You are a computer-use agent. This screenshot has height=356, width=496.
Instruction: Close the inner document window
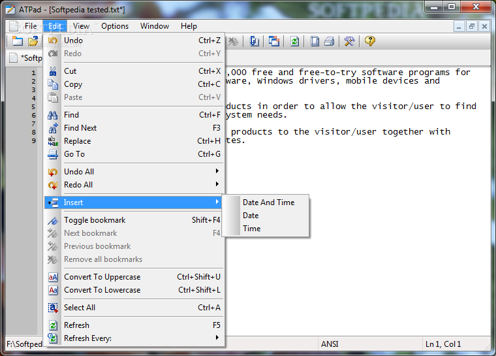click(x=484, y=27)
